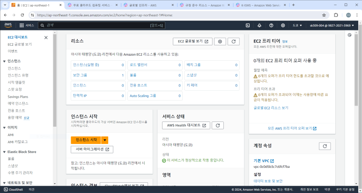The height and width of the screenshot is (193, 362).
Task: Select EC2 글로벌 보기 in the sidebar
Action: [20, 44]
